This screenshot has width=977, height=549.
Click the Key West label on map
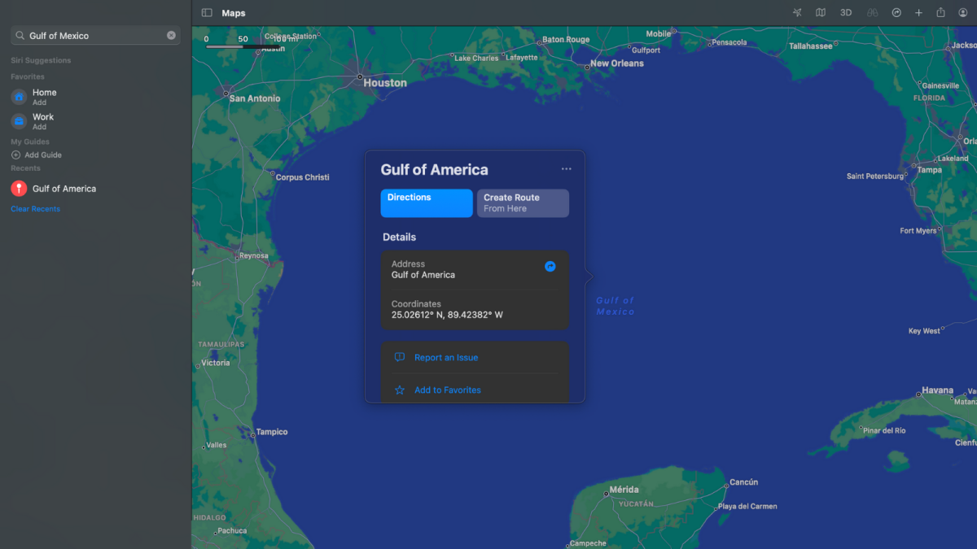[924, 331]
